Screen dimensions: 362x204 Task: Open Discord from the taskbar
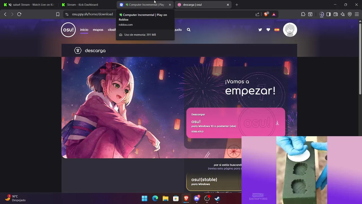[x=197, y=198]
